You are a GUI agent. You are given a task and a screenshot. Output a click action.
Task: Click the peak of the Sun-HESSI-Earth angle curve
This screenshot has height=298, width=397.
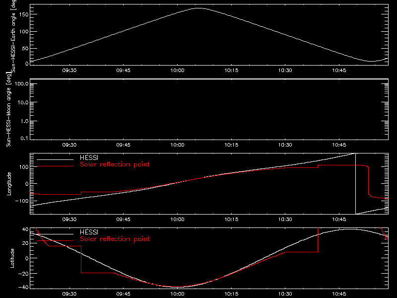point(199,8)
